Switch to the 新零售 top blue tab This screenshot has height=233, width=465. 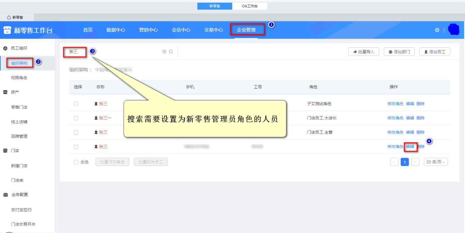214,6
